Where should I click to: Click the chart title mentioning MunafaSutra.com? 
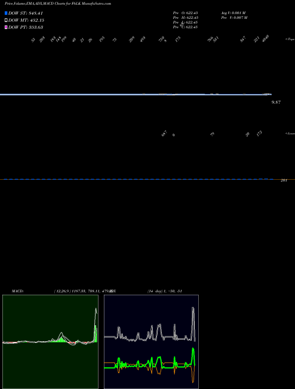58,4
